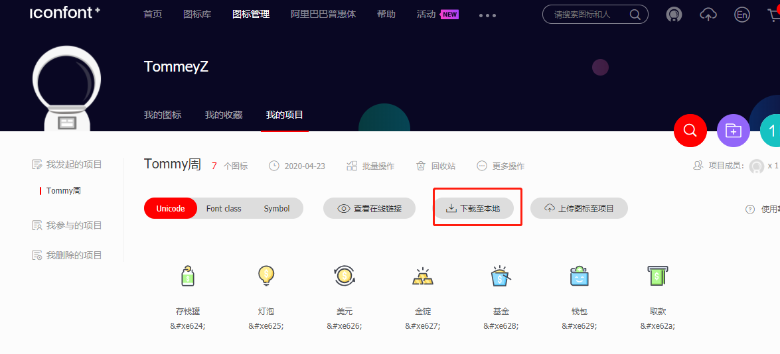
Task: Open the 更多操作 more actions menu
Action: [501, 166]
